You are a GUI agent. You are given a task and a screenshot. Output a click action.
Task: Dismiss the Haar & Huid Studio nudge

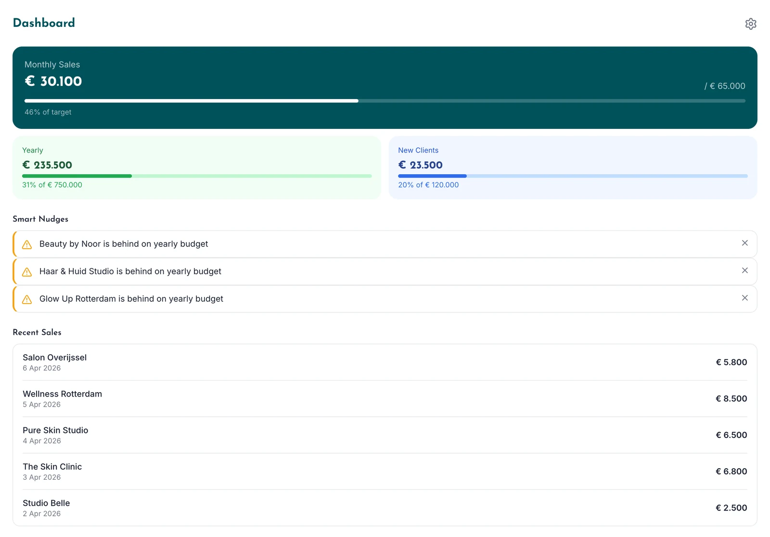(744, 270)
